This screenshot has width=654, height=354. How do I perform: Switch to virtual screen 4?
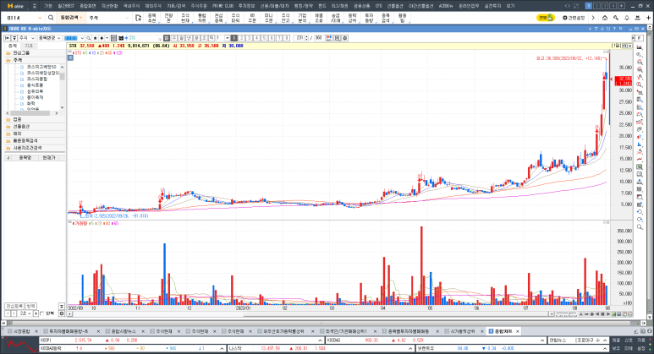613,6
